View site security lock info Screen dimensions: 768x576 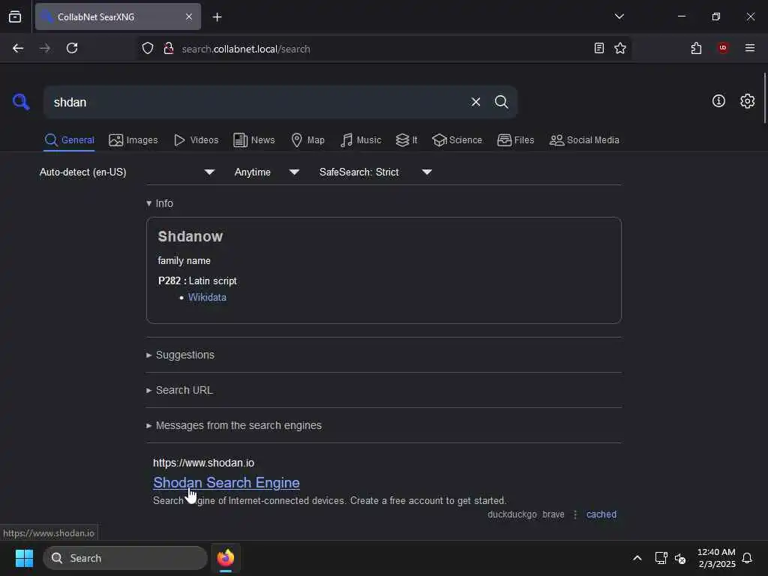click(169, 49)
